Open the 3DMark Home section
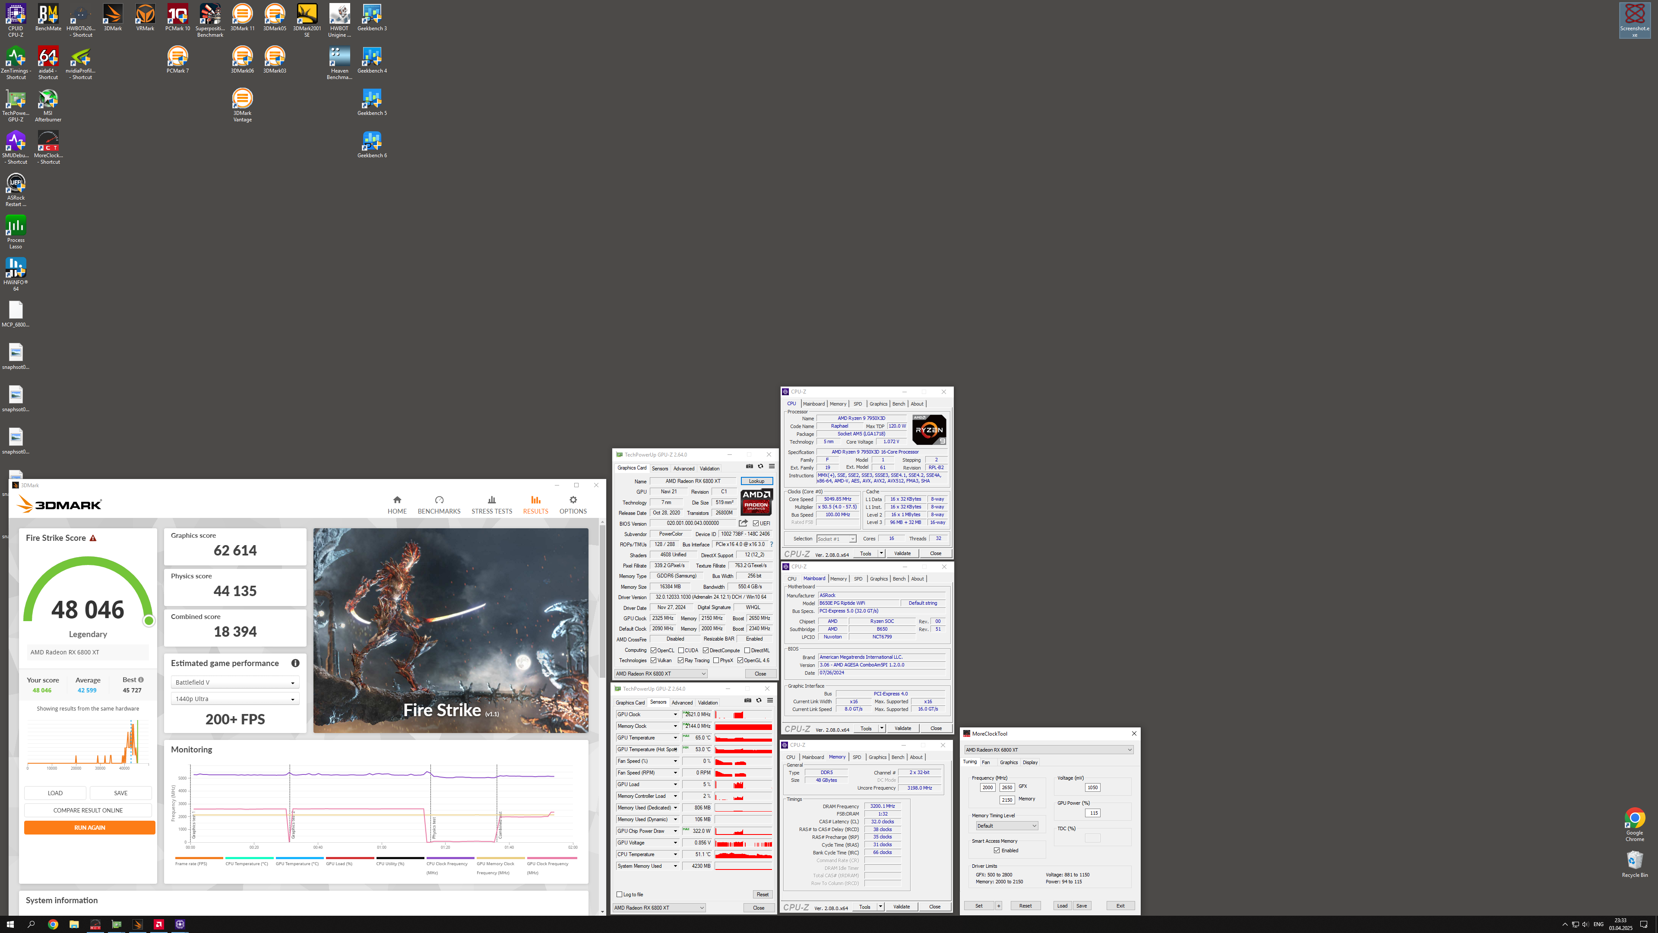Viewport: 1658px width, 933px height. [396, 505]
